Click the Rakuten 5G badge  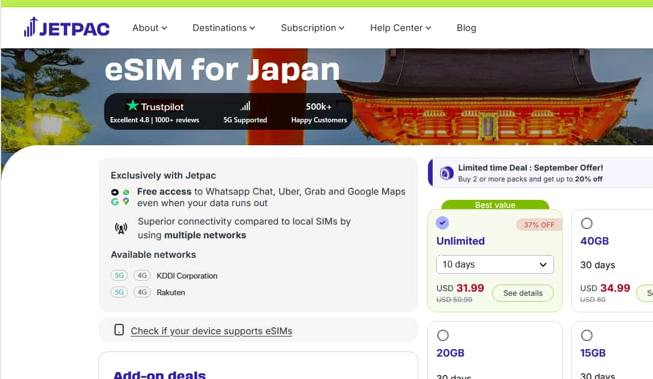click(x=119, y=292)
